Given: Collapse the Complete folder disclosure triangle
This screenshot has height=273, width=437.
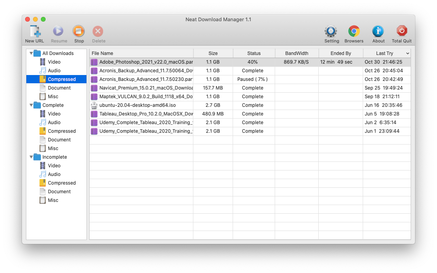Looking at the screenshot, I should click(31, 105).
